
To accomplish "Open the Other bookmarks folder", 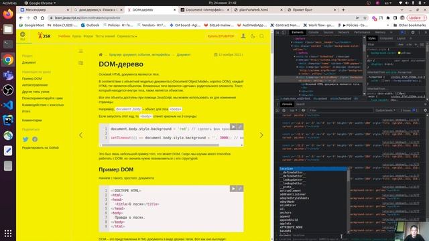I will coord(410,25).
